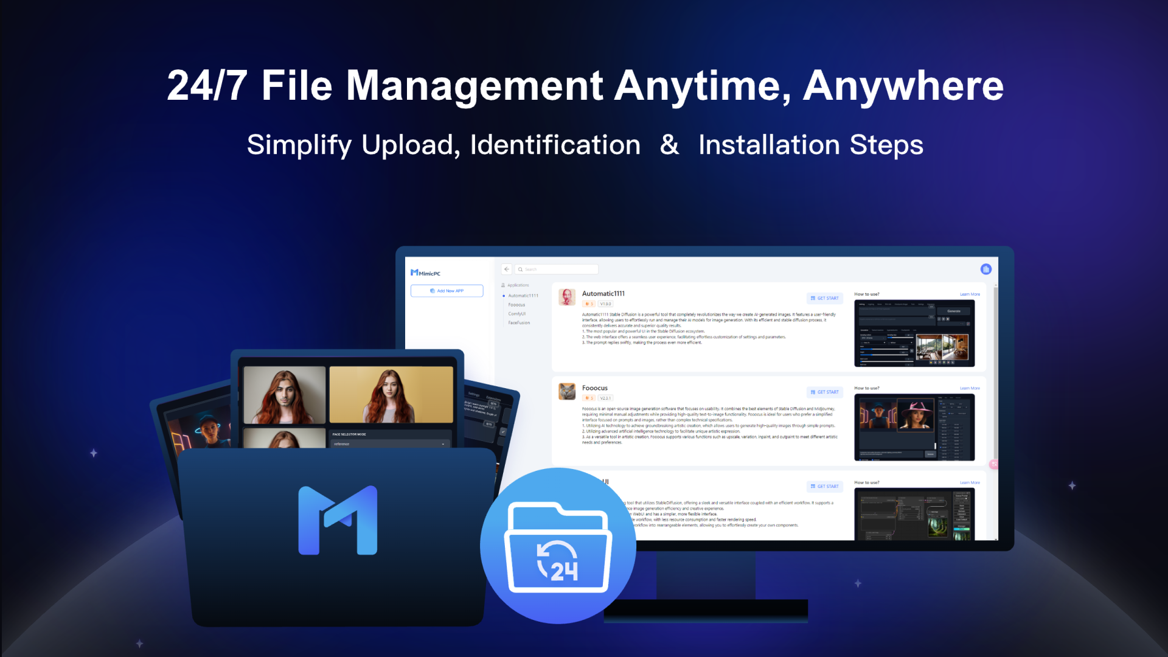Open Learn More for Automatic1111
1168x657 pixels.
(970, 294)
